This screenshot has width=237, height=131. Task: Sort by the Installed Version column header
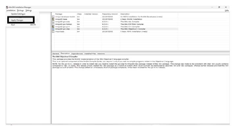pyautogui.click(x=91, y=14)
